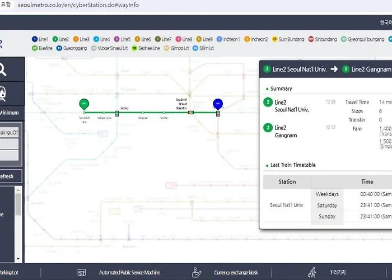Viewport: 392px width, 280px height.
Task: Select the Line1 legend icon
Action: point(35,39)
